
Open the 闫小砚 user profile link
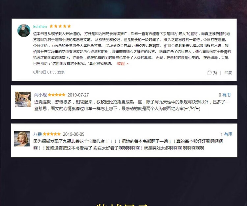pos(41,95)
